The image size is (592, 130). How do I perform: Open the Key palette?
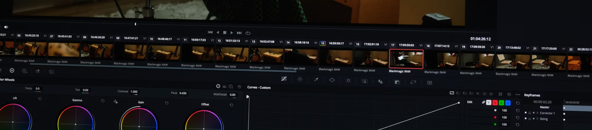tap(397, 82)
